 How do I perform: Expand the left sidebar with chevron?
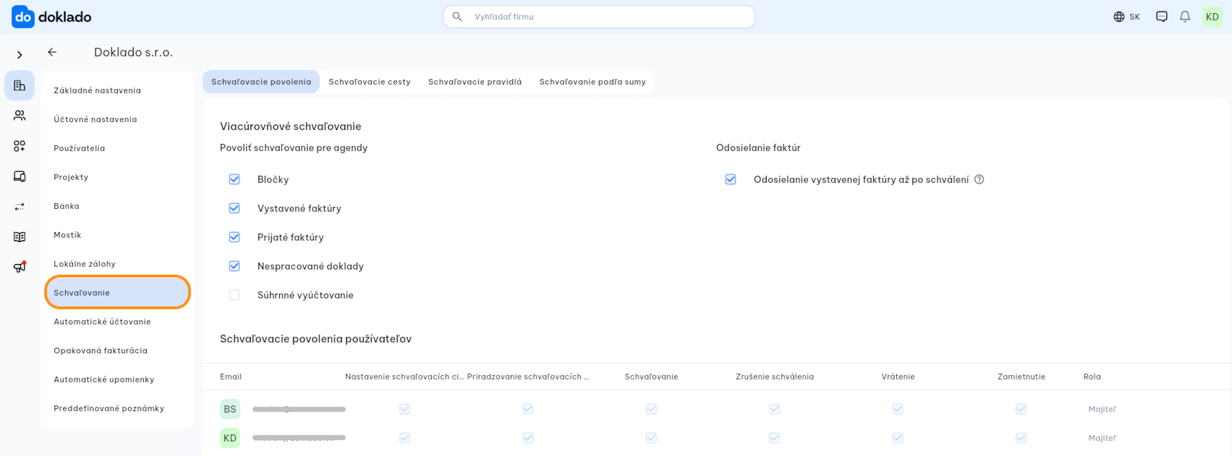[x=20, y=55]
